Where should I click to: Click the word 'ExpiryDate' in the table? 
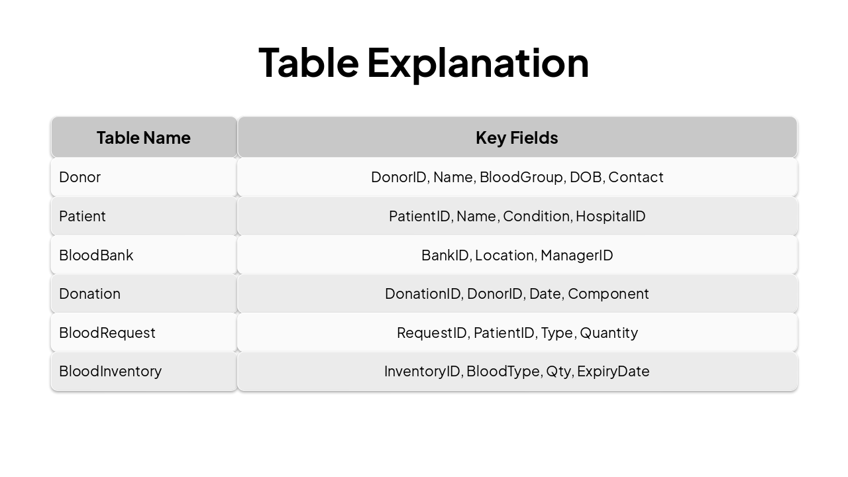pyautogui.click(x=613, y=371)
